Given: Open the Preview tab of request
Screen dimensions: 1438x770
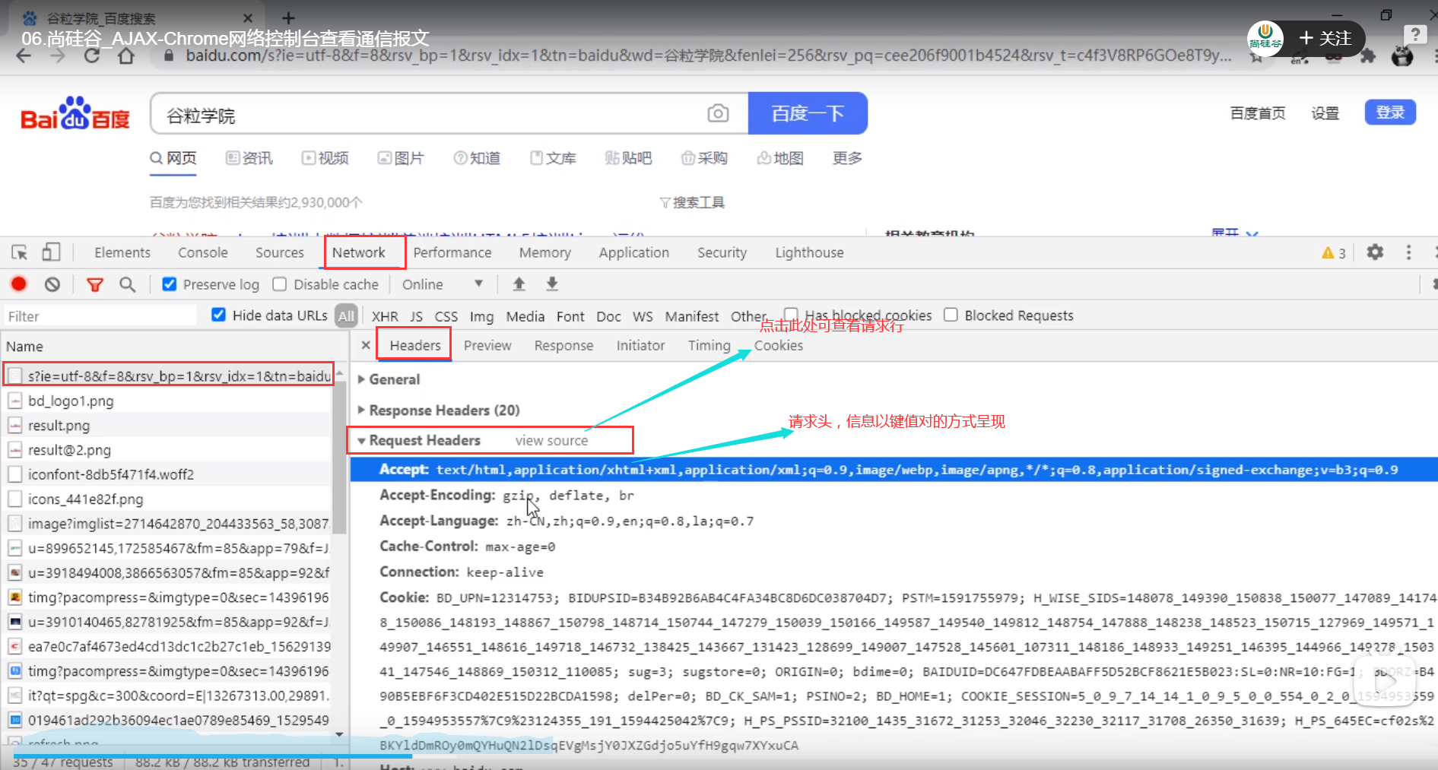Looking at the screenshot, I should 487,345.
